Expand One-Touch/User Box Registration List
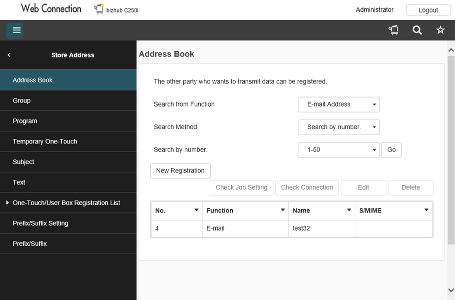This screenshot has width=455, height=300. 8,203
